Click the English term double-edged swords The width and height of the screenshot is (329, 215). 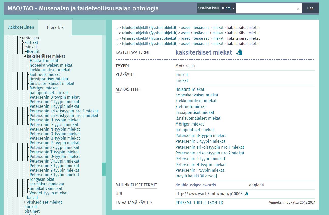tap(196, 185)
